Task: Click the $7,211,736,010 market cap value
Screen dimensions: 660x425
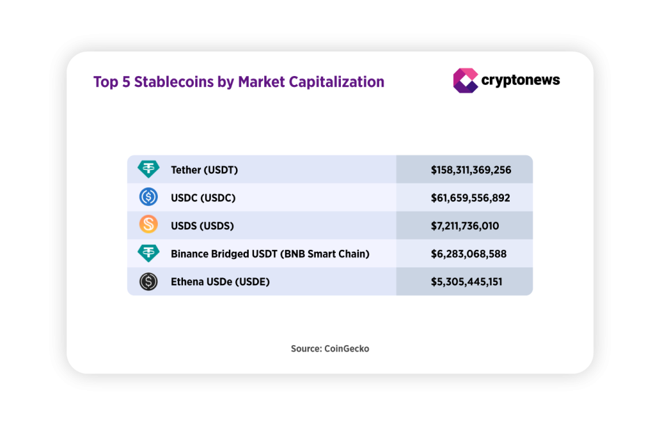Action: [465, 226]
